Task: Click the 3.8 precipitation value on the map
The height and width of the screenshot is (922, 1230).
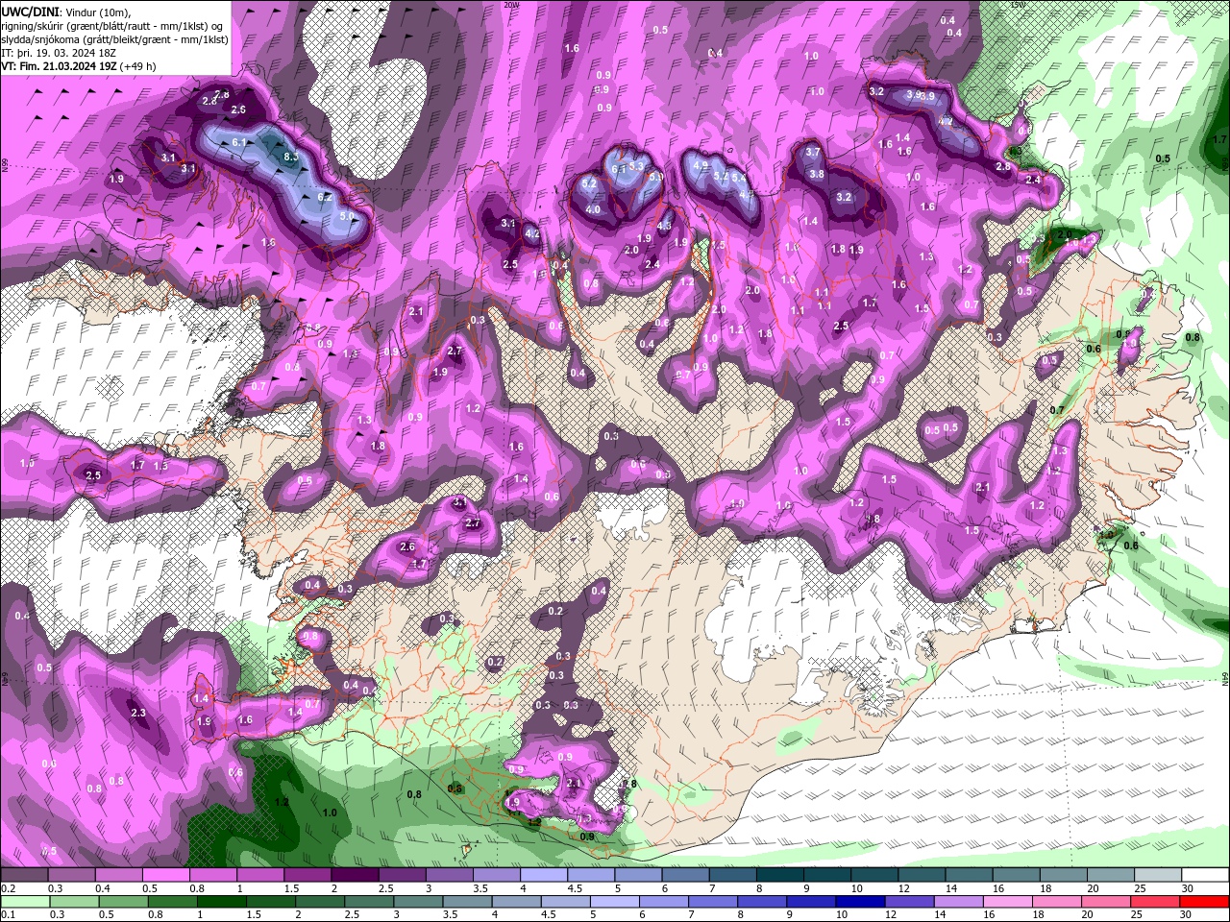Action: [817, 174]
